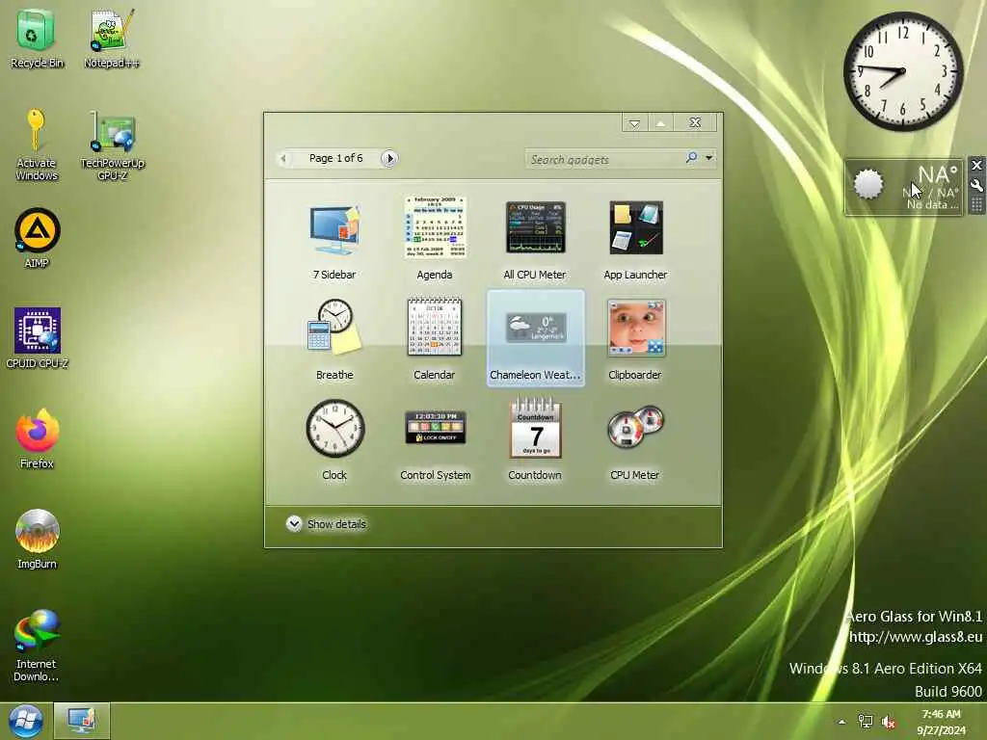Screen dimensions: 987x740
Task: Select the Firefox desktop icon
Action: (x=38, y=438)
